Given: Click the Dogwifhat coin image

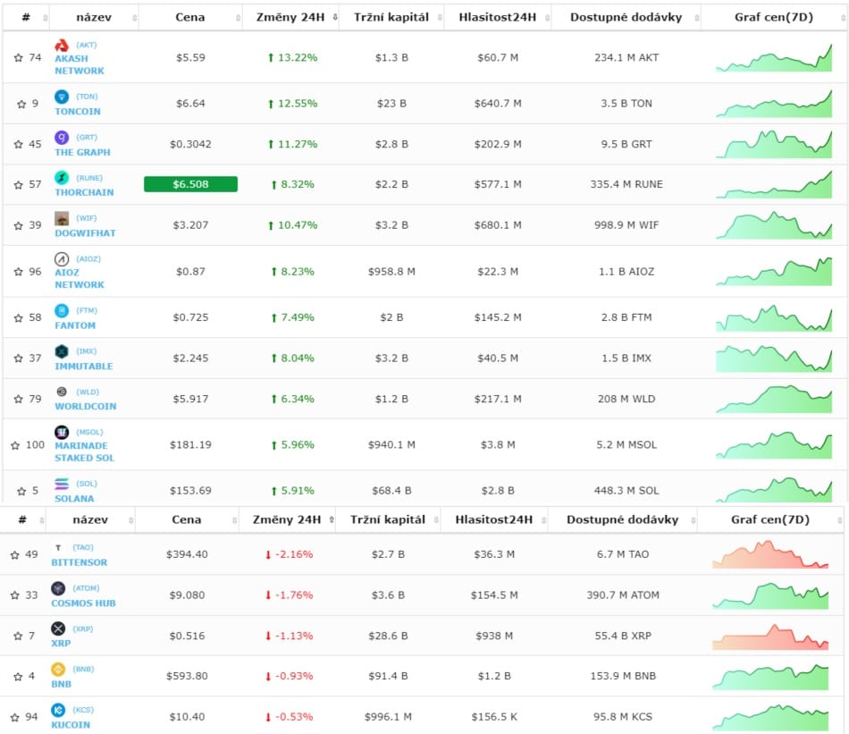Looking at the screenshot, I should 62,218.
